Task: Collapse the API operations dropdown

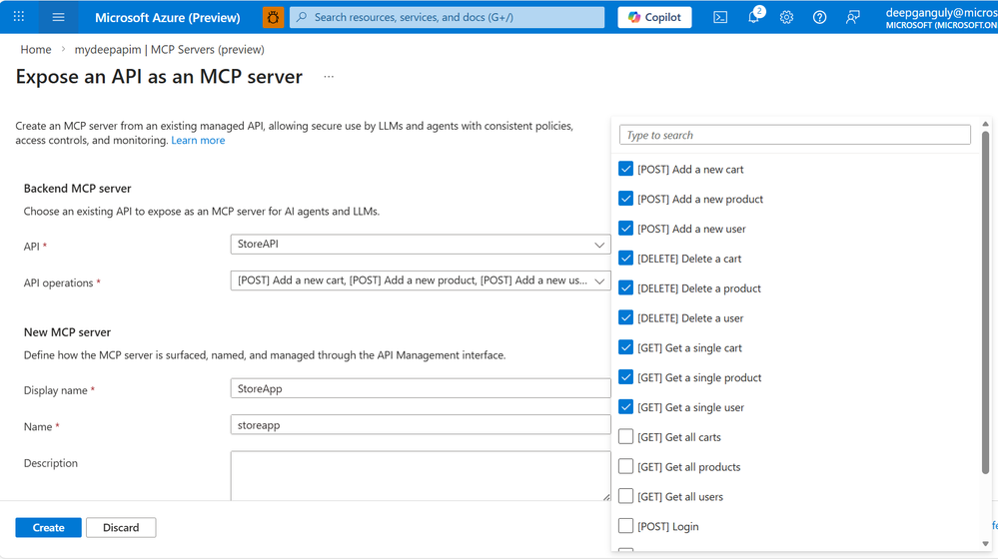Action: point(599,281)
